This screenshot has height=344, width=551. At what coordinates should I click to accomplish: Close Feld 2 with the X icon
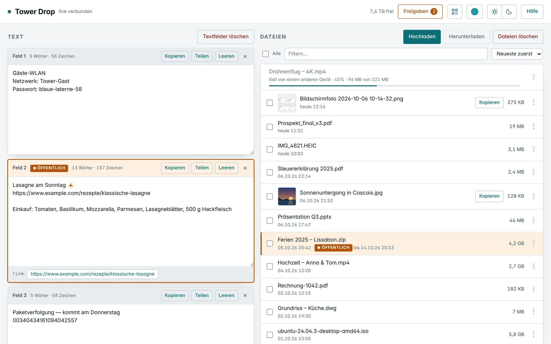click(245, 168)
